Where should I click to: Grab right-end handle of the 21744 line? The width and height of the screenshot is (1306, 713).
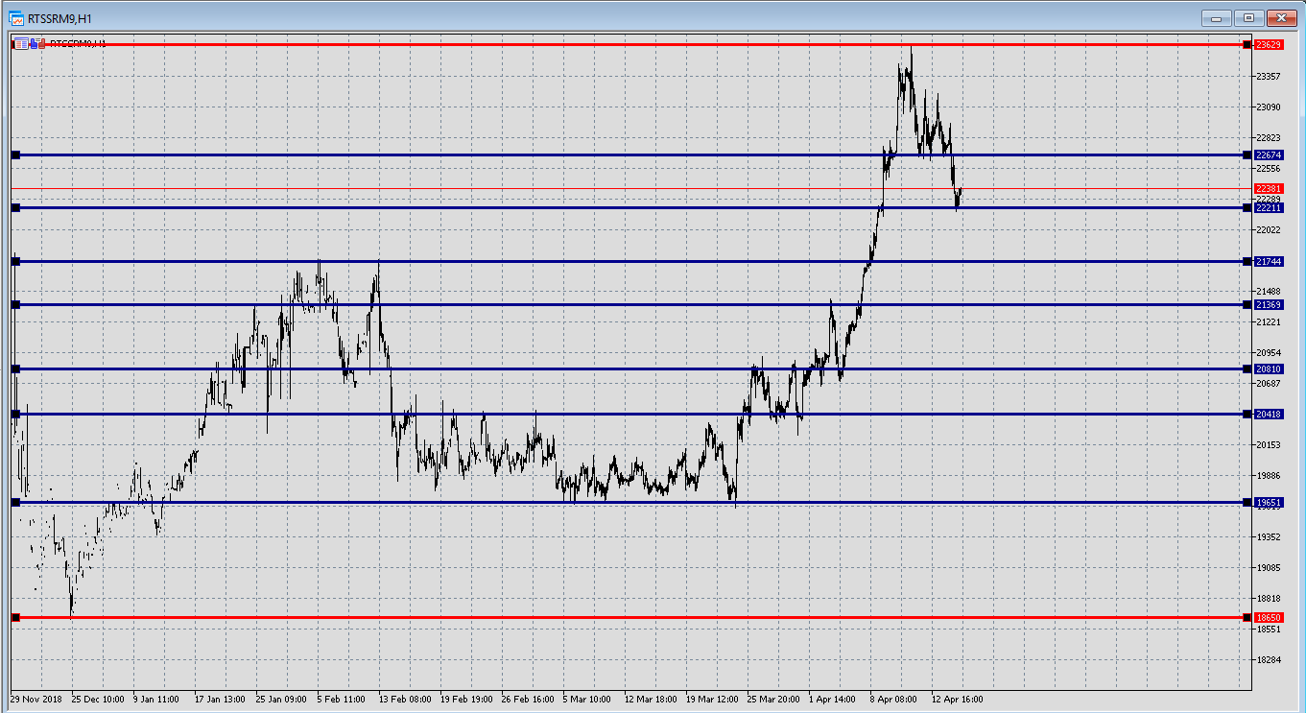[1247, 261]
